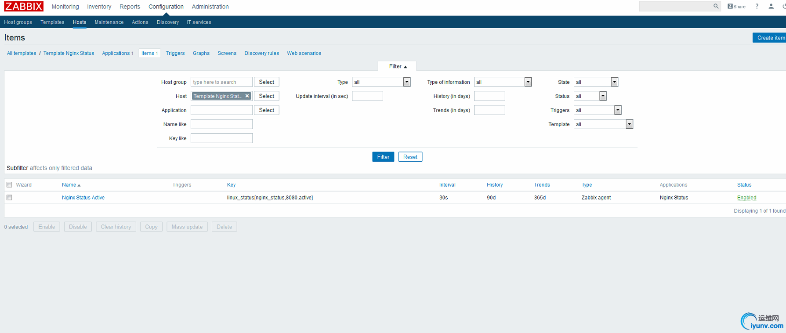Open the Nginx Status Active item link

[83, 198]
